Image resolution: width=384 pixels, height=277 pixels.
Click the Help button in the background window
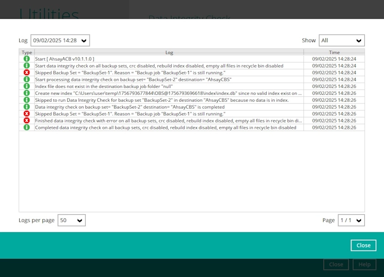[364, 265]
